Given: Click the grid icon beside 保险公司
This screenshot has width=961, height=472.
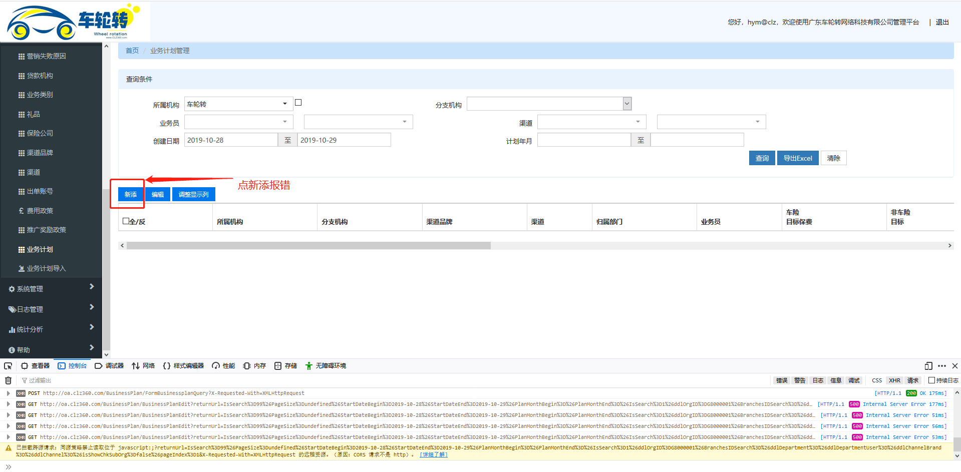Looking at the screenshot, I should click(22, 134).
